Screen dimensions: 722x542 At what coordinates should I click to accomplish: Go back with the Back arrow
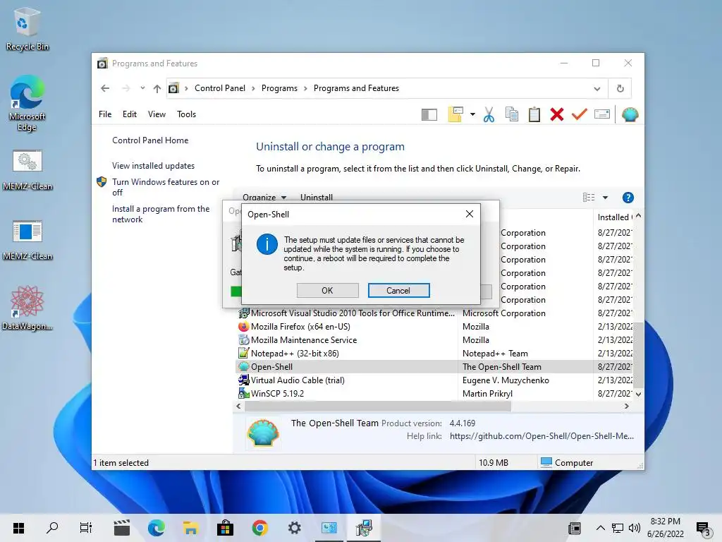105,88
